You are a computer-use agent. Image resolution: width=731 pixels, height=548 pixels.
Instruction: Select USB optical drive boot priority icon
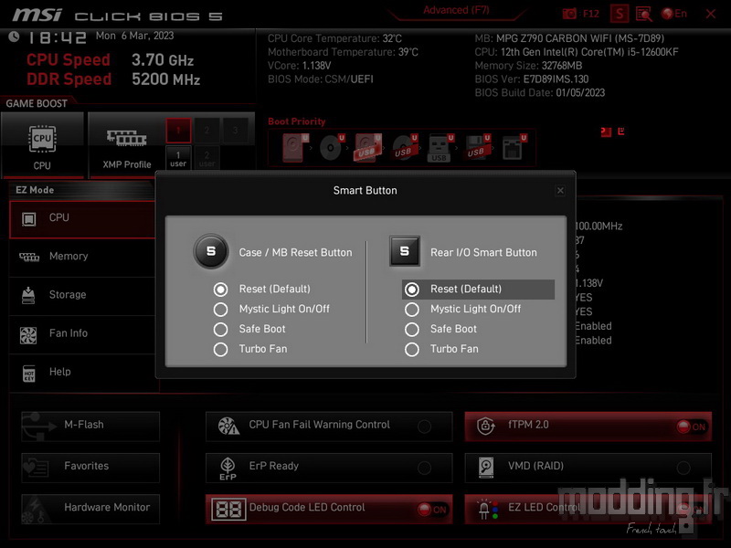point(404,148)
